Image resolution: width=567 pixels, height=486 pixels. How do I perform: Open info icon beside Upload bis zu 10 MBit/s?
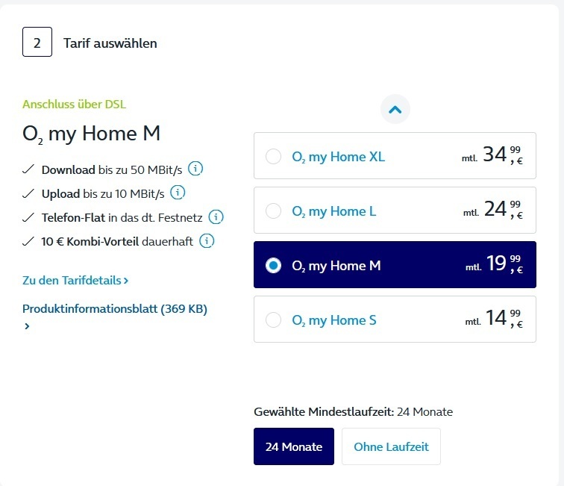178,193
